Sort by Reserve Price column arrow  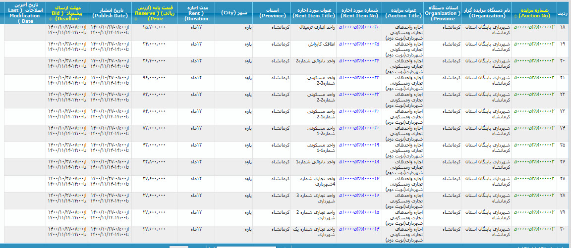click(x=136, y=19)
